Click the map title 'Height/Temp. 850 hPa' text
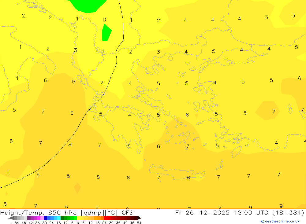Screen dimensions: 306x224 (39, 212)
